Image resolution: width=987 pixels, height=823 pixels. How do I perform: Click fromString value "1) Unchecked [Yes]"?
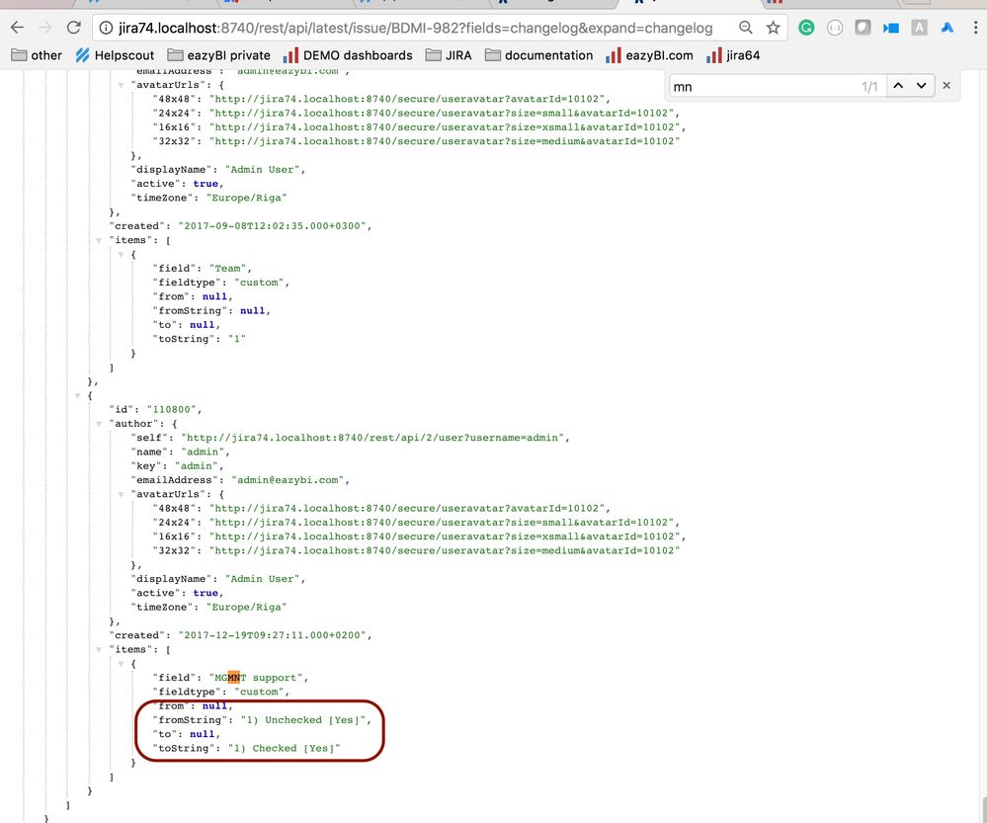coord(303,719)
